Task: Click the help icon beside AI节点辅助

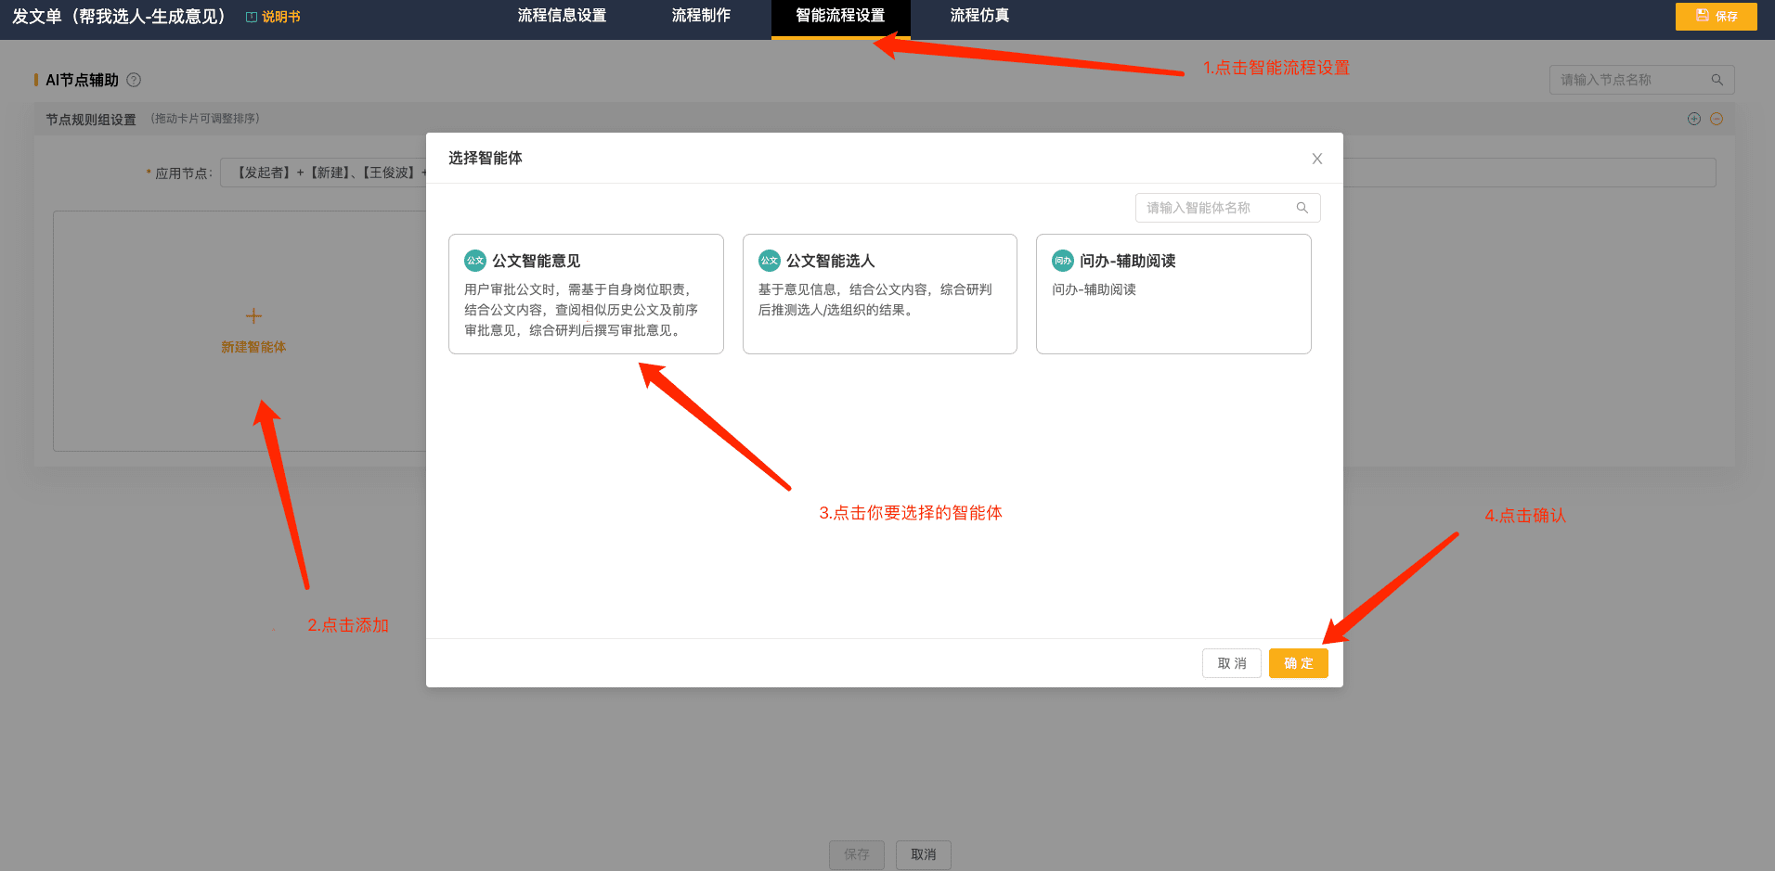Action: [134, 80]
